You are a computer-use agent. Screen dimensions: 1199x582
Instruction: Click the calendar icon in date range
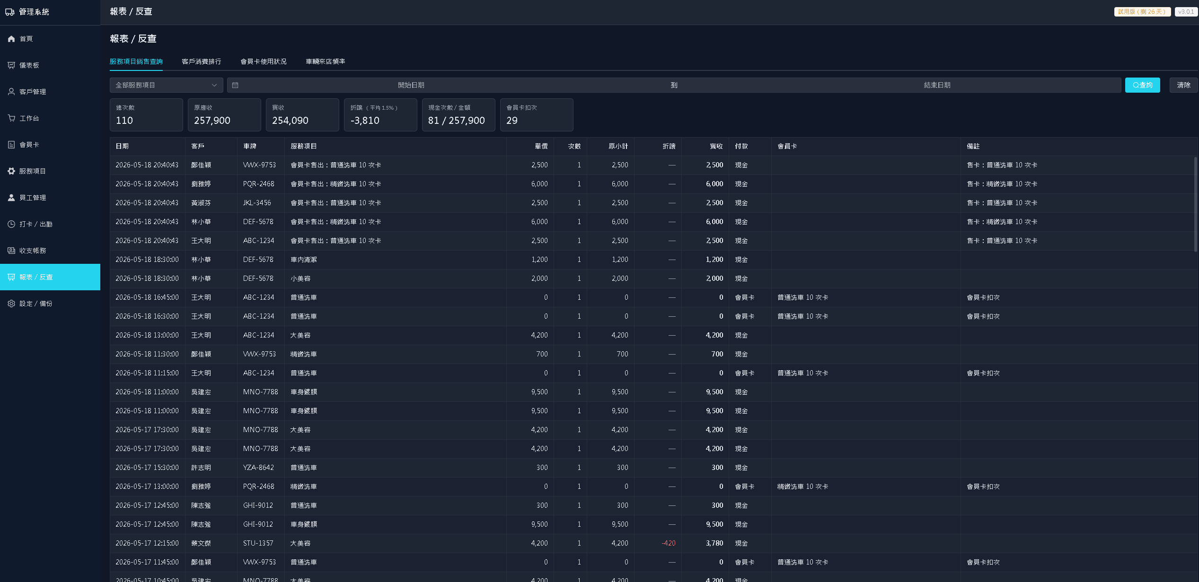pyautogui.click(x=235, y=85)
